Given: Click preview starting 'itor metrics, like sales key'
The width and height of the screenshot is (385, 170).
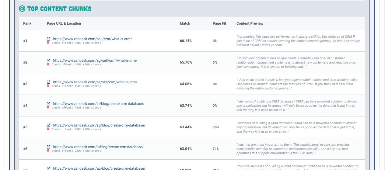Looking at the screenshot, I should coord(298,41).
